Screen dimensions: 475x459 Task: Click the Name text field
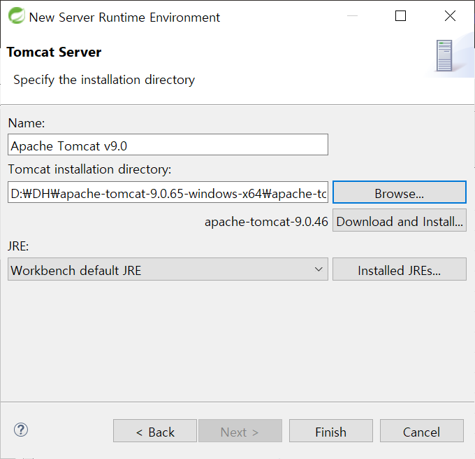click(168, 145)
